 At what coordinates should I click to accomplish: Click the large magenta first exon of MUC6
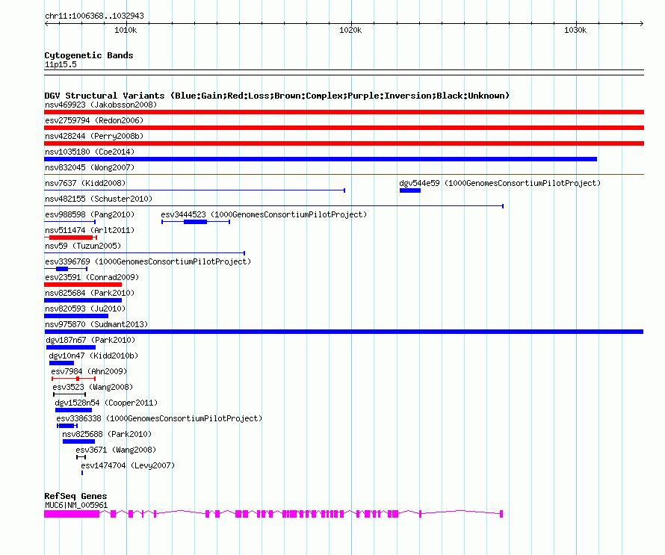point(72,514)
